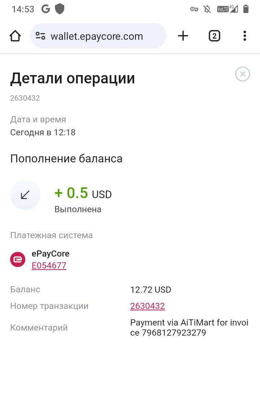This screenshot has width=260, height=415.
Task: Open a new tab with plus icon
Action: [x=183, y=36]
